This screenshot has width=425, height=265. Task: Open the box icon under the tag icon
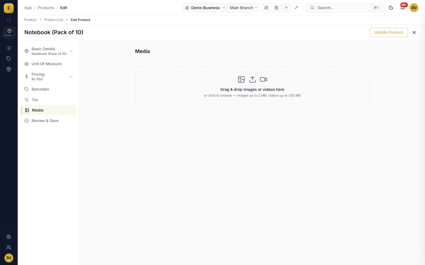[x=9, y=69]
